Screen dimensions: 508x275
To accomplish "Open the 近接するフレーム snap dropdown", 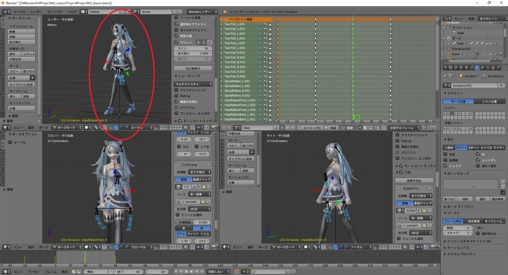I will 404,128.
